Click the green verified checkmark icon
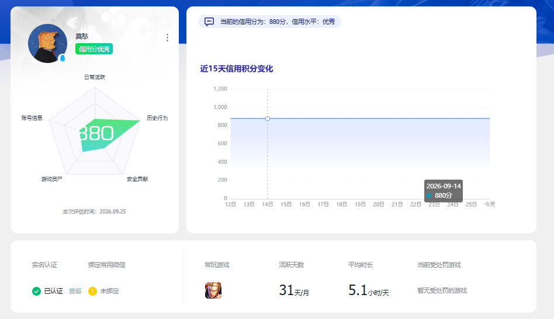 [x=36, y=291]
